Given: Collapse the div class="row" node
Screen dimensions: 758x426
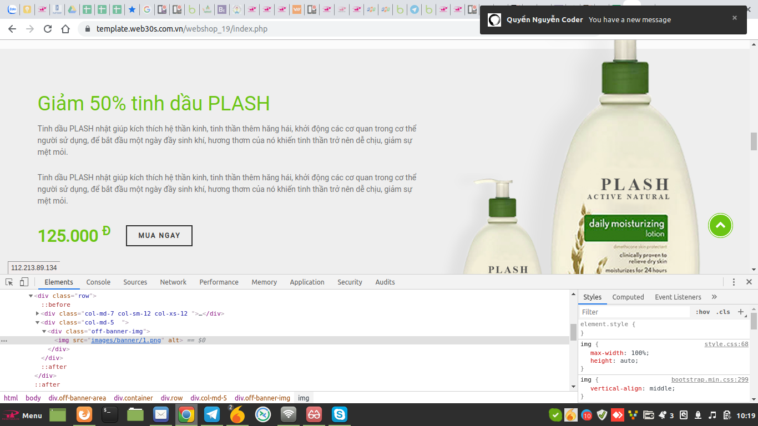Looking at the screenshot, I should 31,296.
